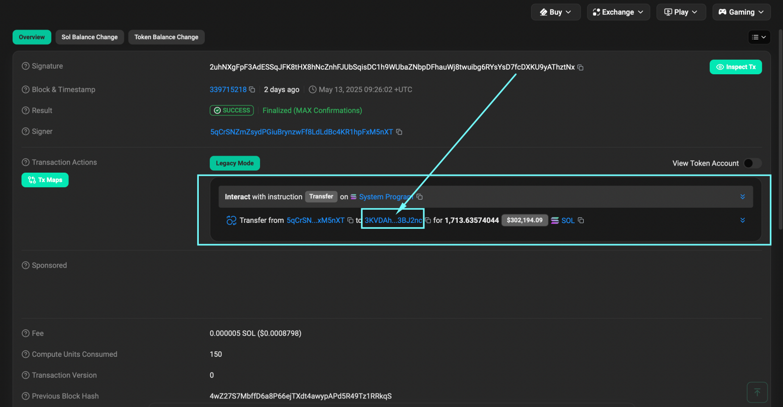The image size is (783, 407).
Task: Copy the System Program address
Action: click(420, 197)
